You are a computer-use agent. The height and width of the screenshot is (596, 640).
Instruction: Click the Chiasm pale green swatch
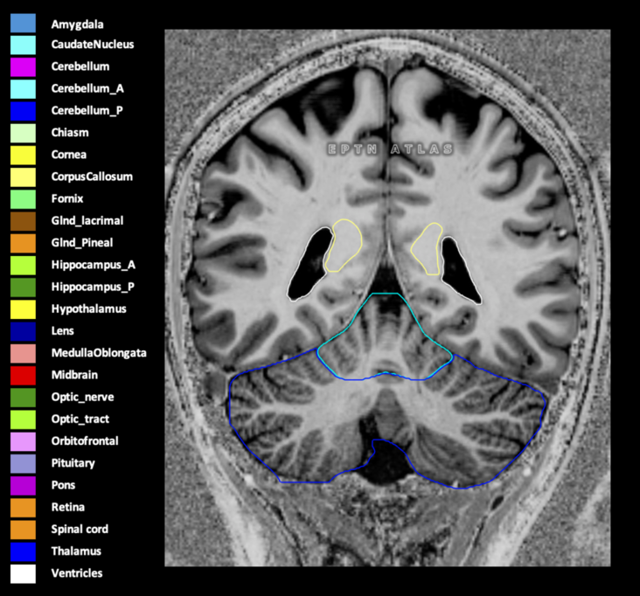pos(23,134)
